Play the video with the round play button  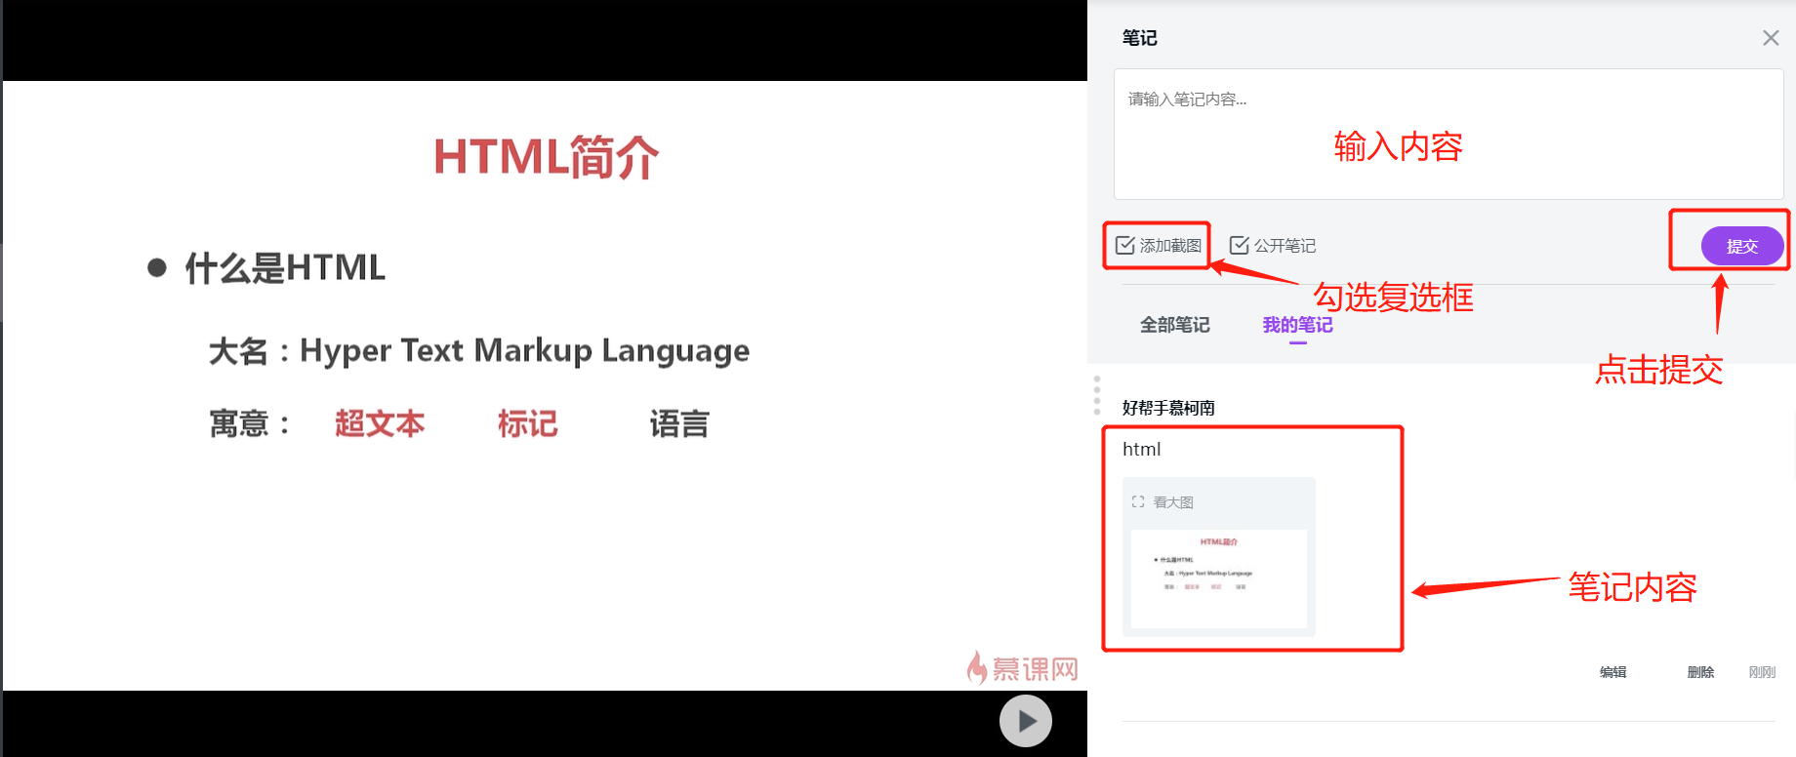1025,721
